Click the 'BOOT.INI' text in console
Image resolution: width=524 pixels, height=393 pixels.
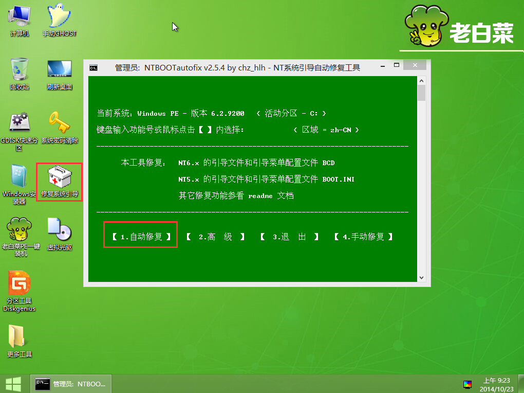tap(338, 180)
